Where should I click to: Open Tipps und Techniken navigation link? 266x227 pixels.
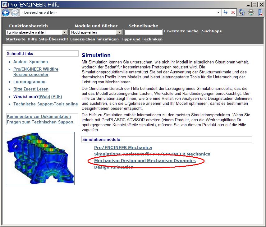(142, 39)
